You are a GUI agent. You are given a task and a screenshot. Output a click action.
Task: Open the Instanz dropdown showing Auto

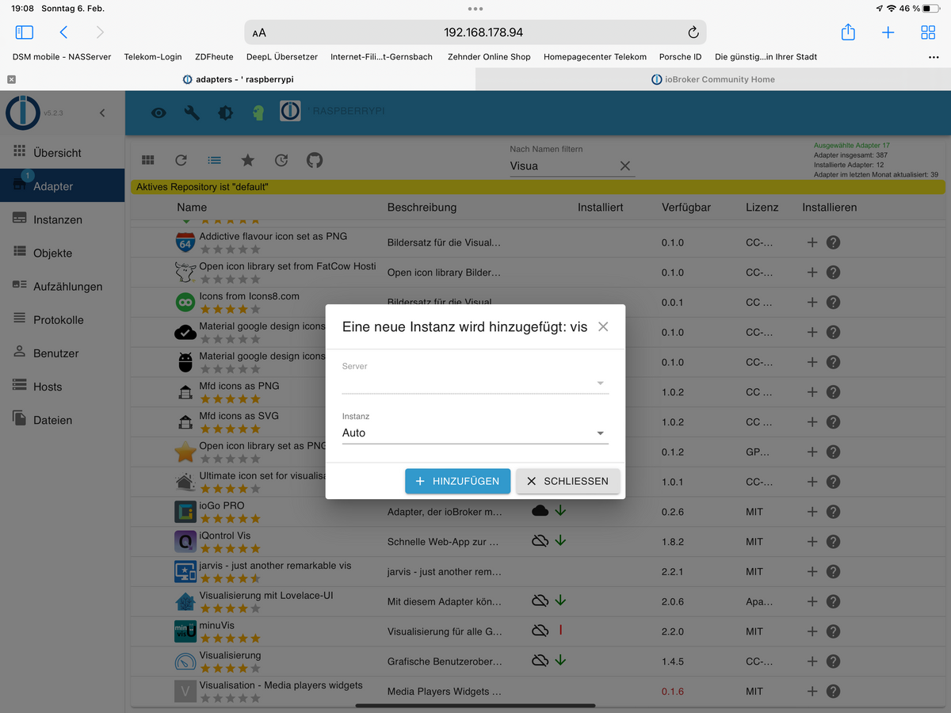(x=475, y=433)
